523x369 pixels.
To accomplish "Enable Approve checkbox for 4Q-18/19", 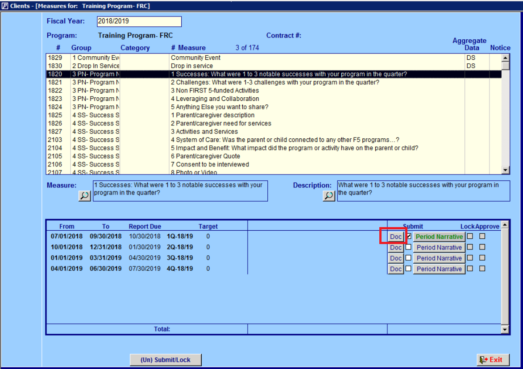I will 482,269.
